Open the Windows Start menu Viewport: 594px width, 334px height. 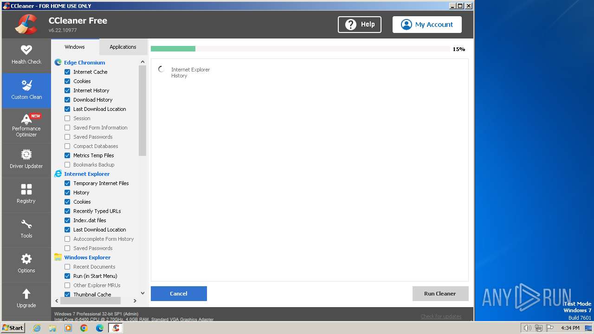coord(13,328)
